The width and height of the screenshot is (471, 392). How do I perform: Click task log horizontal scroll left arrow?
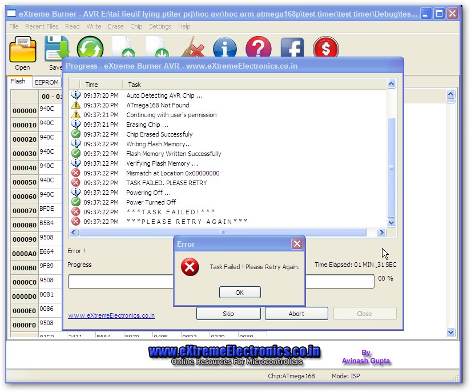[x=74, y=232]
